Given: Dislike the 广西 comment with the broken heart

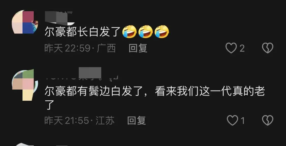Looking at the screenshot, I should point(268,48).
